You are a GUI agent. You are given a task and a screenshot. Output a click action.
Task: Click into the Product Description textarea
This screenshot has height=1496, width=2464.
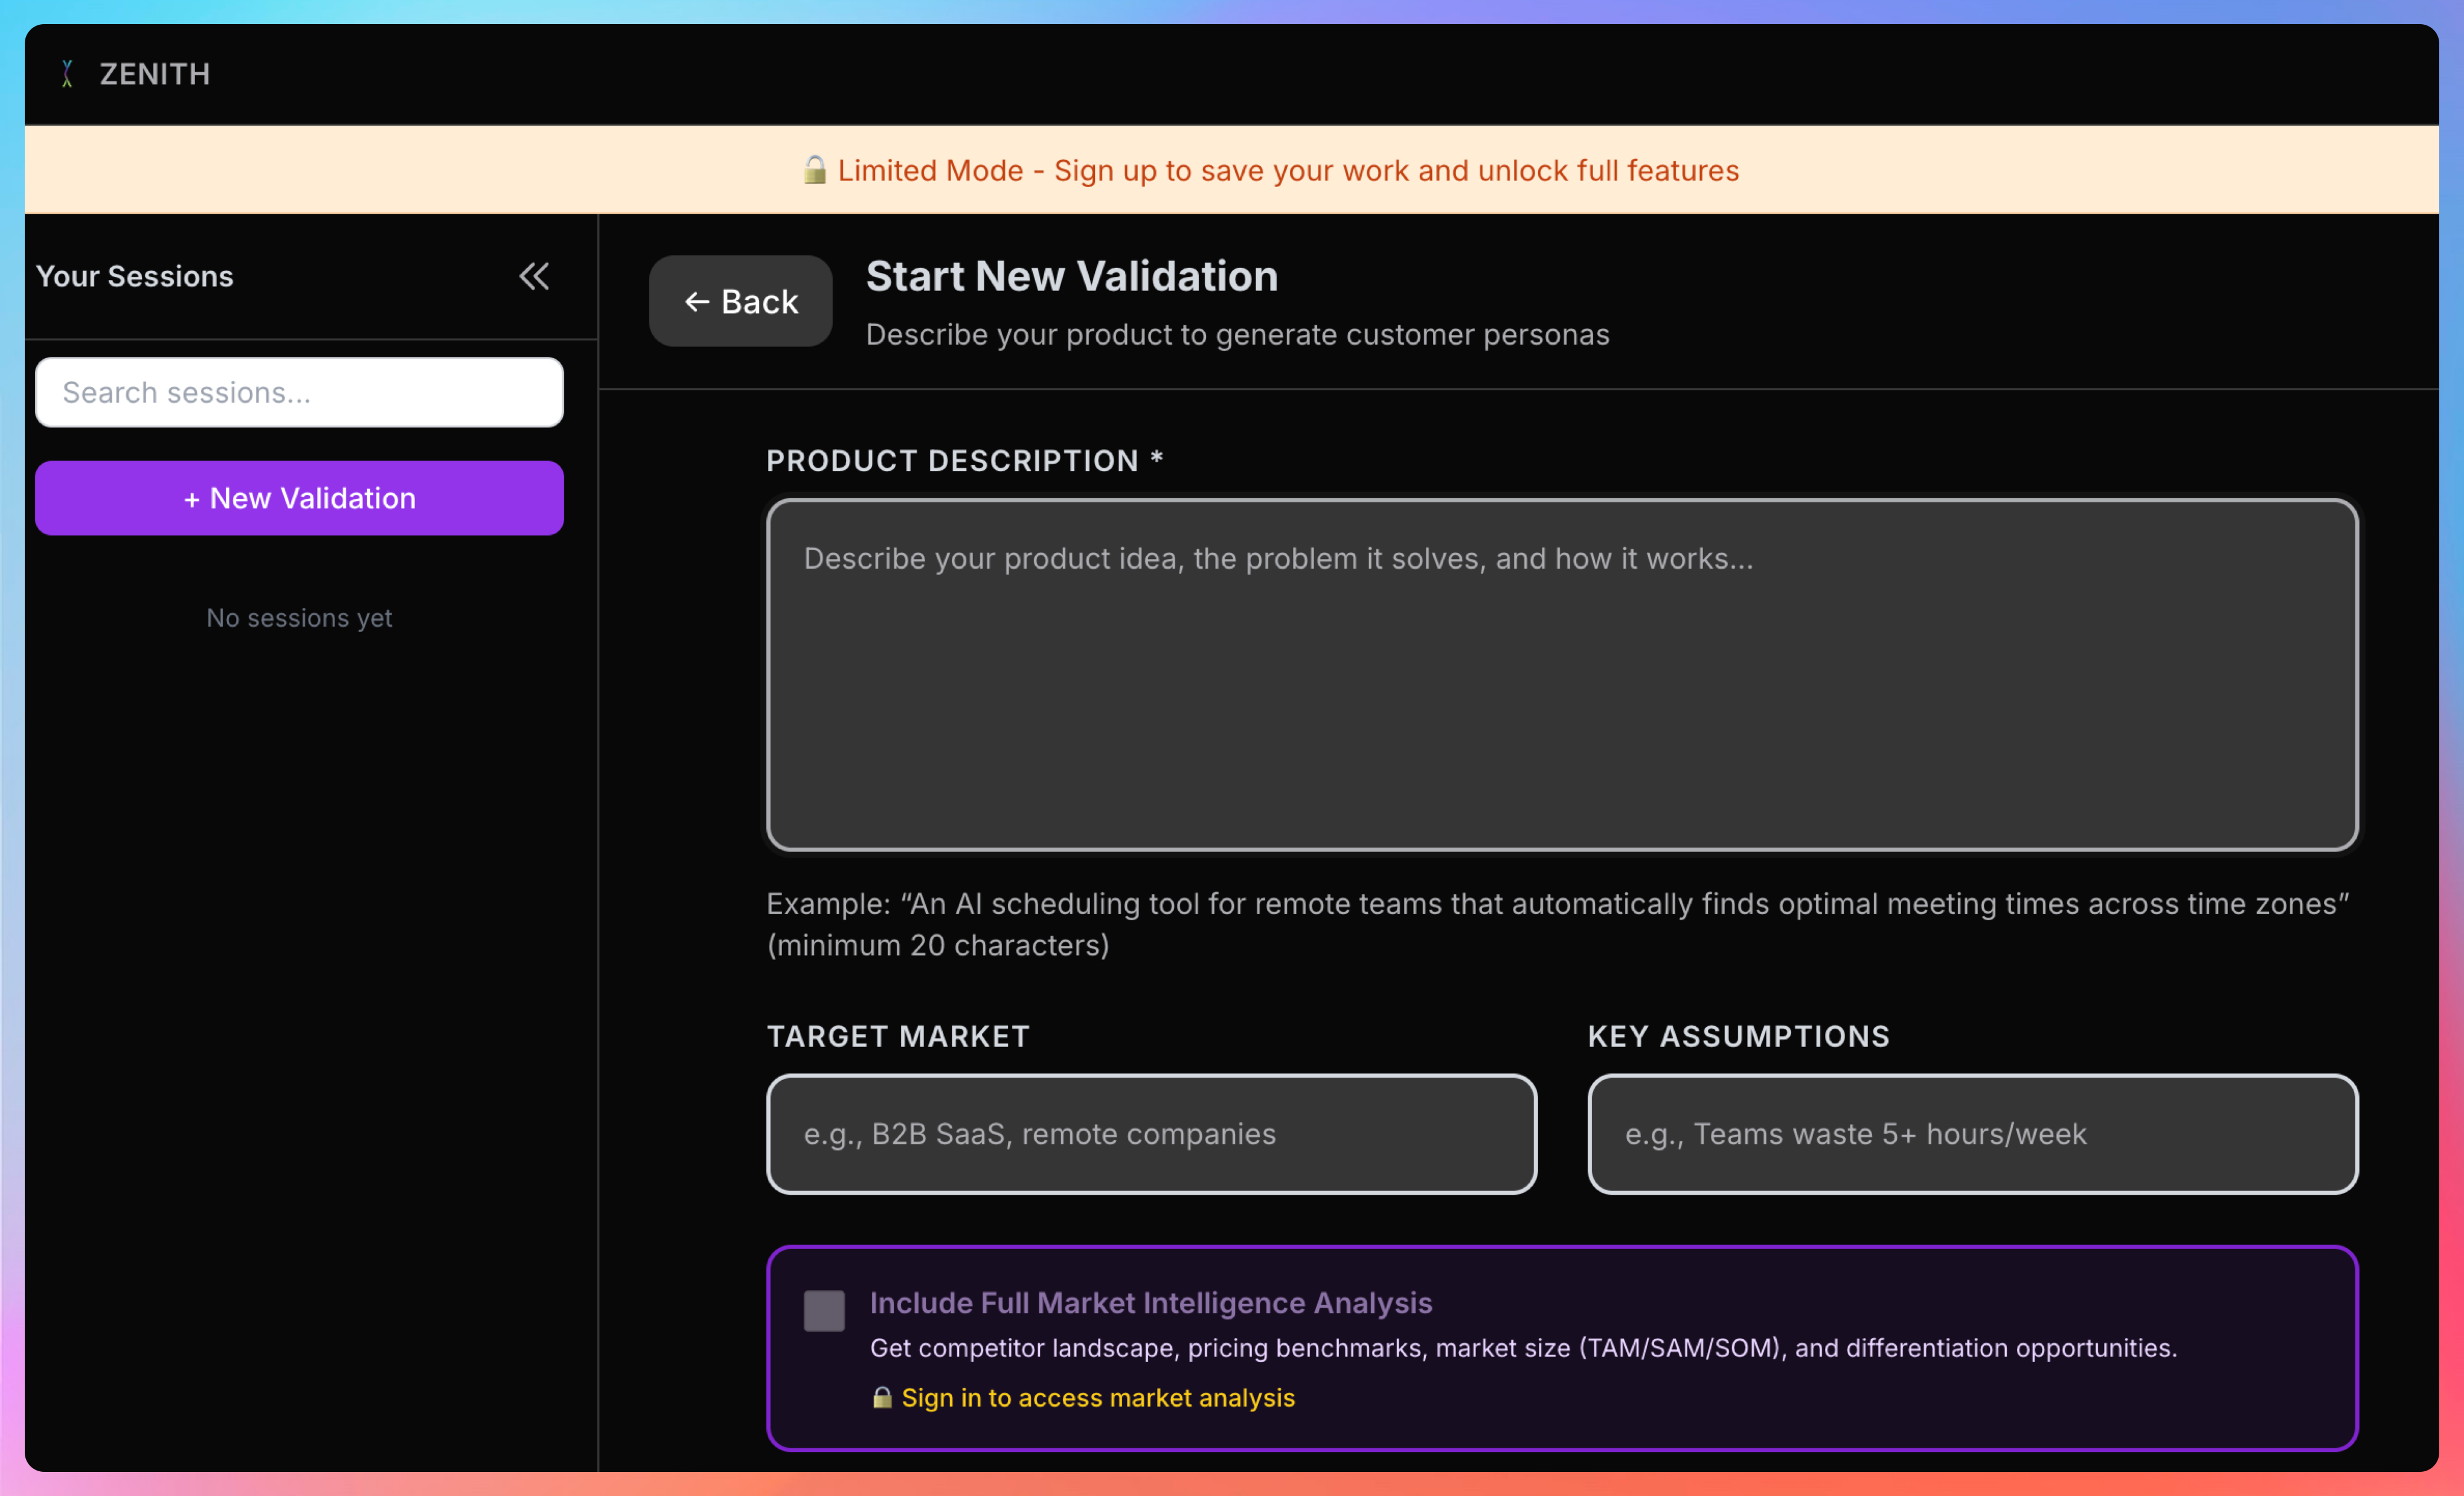1561,676
